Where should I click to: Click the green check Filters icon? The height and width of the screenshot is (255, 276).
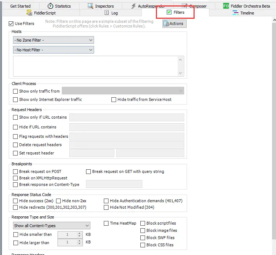pos(169,12)
